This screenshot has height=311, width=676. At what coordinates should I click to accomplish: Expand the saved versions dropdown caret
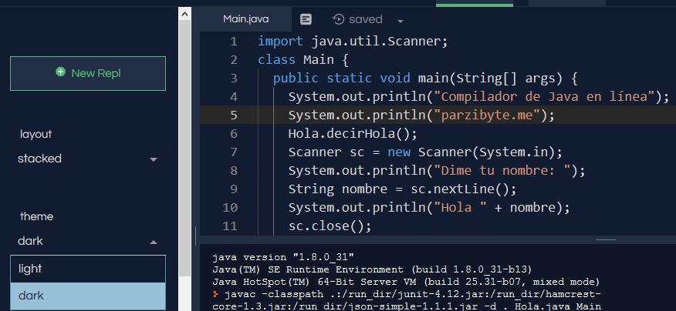(401, 21)
